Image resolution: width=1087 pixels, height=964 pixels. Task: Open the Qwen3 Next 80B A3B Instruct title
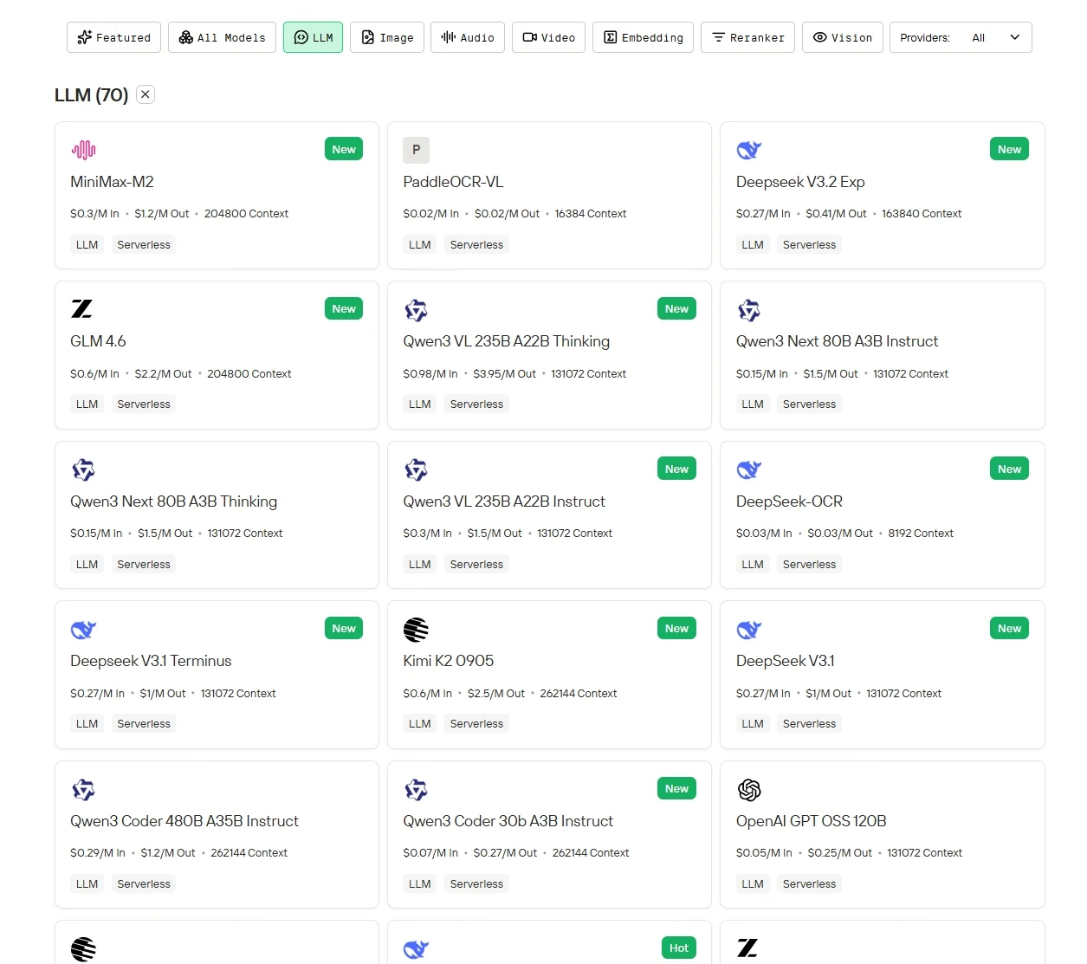[x=837, y=341]
